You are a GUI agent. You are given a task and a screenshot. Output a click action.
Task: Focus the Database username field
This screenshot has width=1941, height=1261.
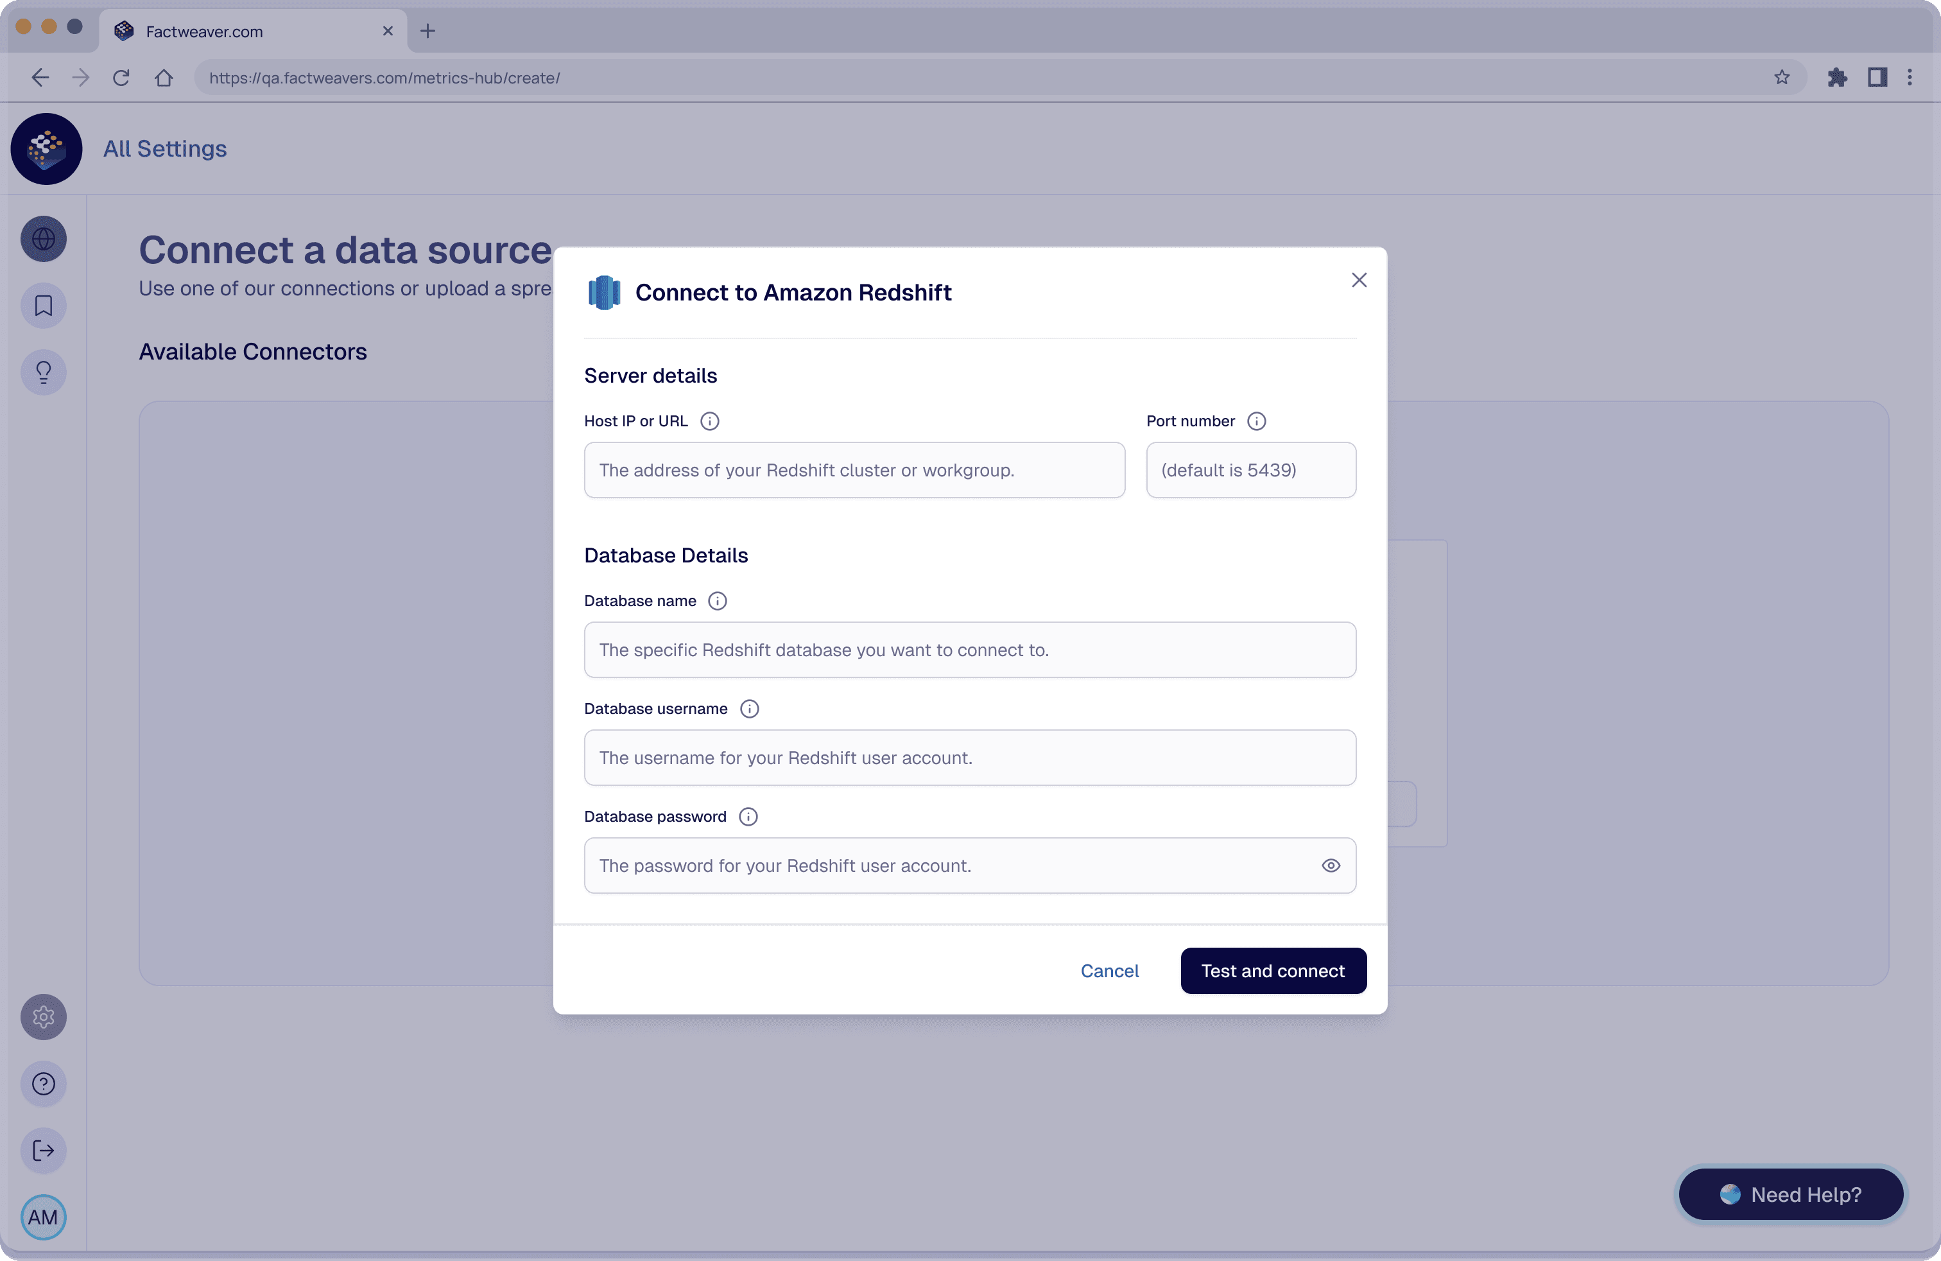(x=971, y=758)
